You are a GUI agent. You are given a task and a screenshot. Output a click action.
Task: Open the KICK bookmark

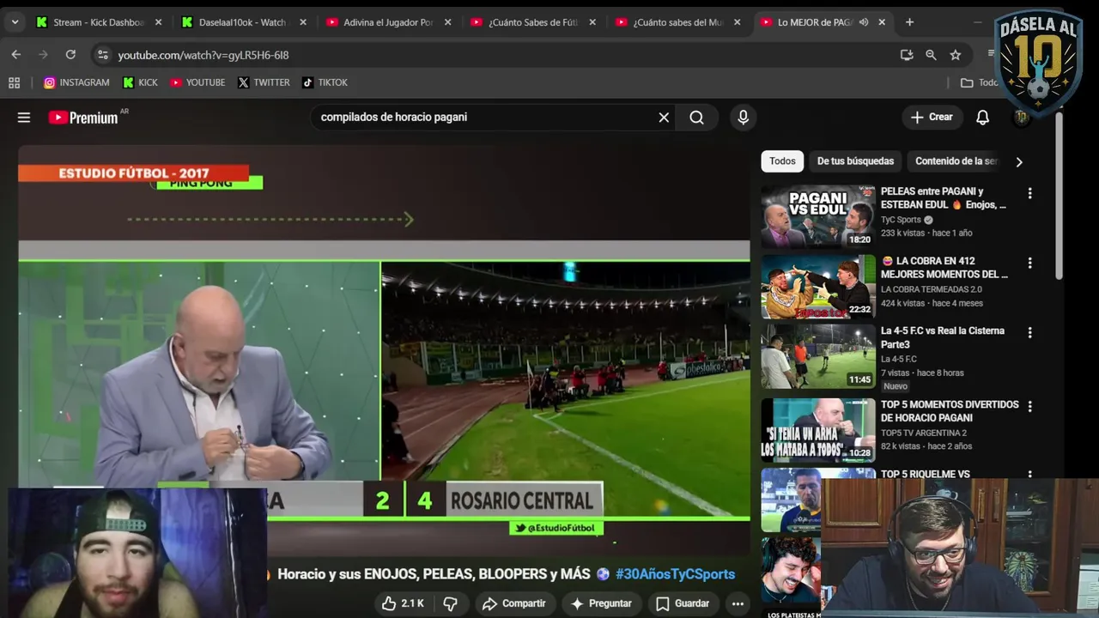pos(141,82)
